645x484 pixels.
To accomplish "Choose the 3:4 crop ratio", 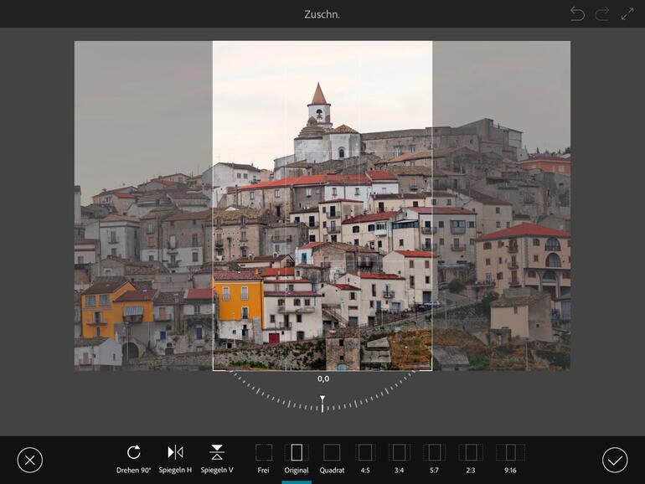I will pos(400,453).
